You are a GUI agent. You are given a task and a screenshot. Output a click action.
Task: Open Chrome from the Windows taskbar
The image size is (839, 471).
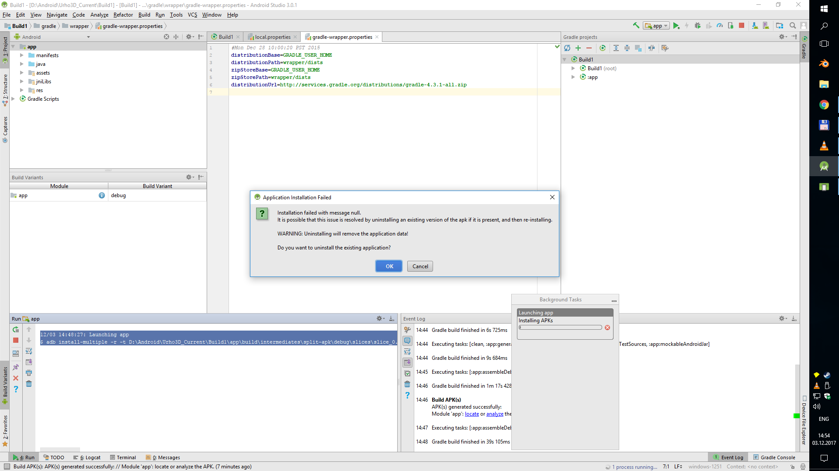pyautogui.click(x=824, y=105)
